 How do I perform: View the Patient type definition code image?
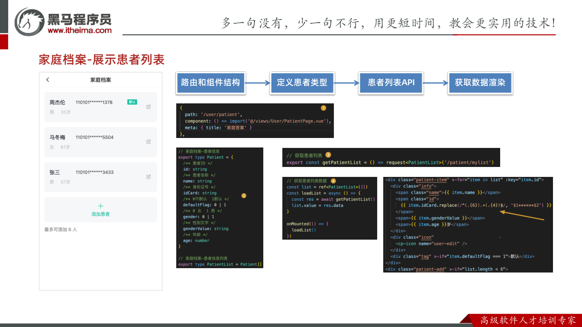click(x=220, y=208)
